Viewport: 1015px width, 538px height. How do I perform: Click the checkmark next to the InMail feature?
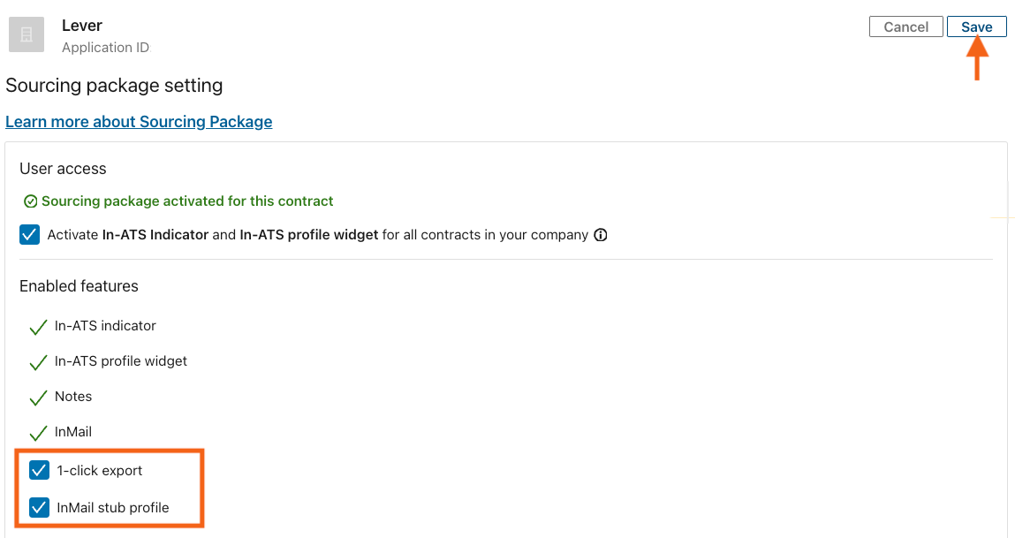click(37, 432)
